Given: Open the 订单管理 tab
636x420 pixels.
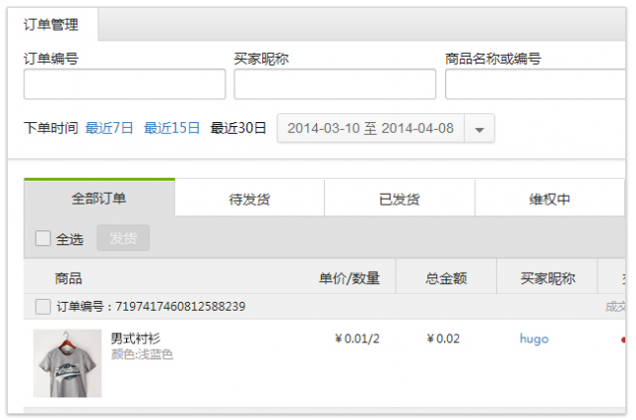Looking at the screenshot, I should pos(52,25).
